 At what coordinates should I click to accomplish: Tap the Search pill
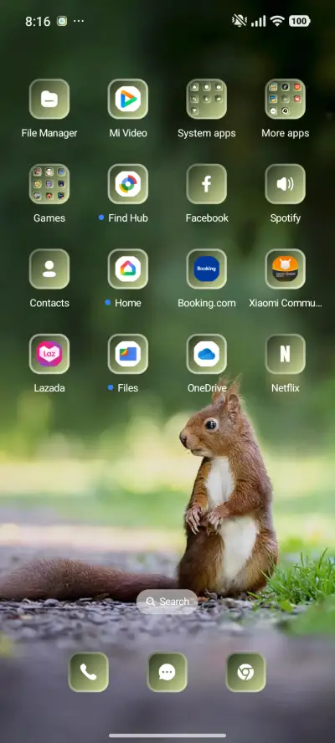tap(167, 602)
